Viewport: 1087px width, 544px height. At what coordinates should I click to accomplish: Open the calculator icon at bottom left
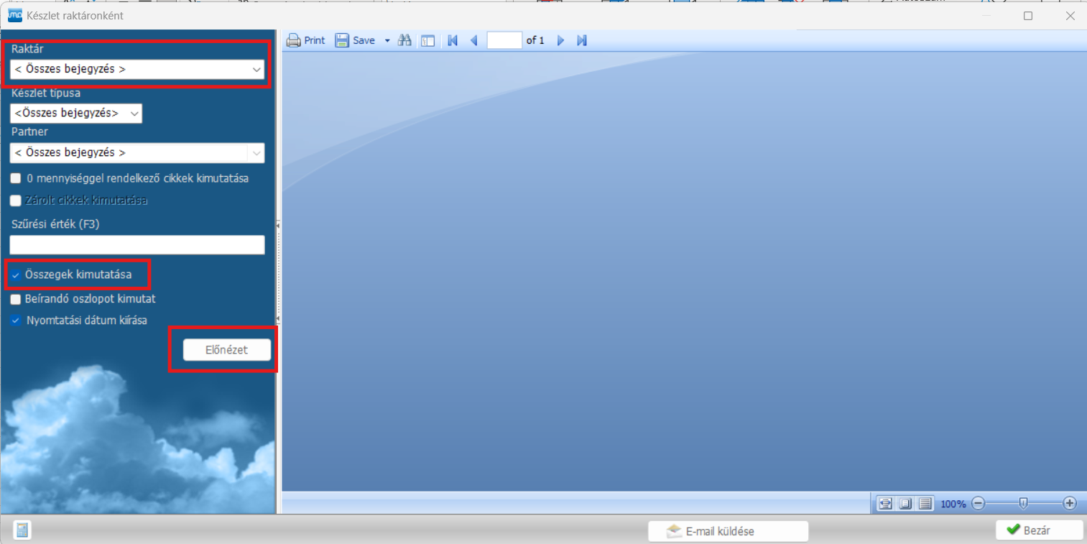click(x=22, y=530)
